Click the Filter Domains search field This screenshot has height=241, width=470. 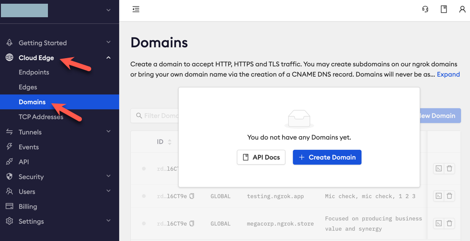coord(154,116)
